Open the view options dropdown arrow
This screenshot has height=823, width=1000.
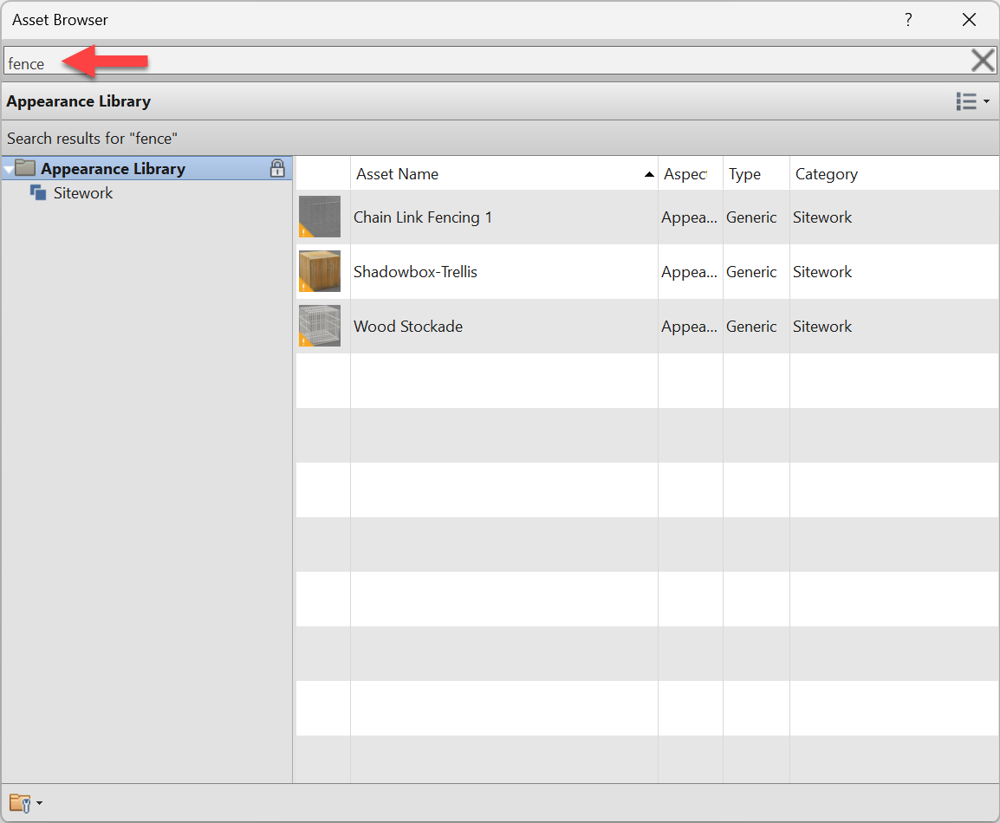click(x=985, y=101)
